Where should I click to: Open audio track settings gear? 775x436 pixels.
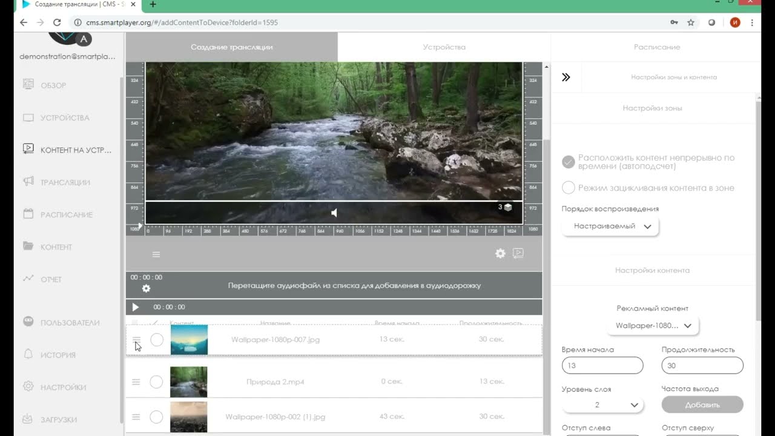146,289
